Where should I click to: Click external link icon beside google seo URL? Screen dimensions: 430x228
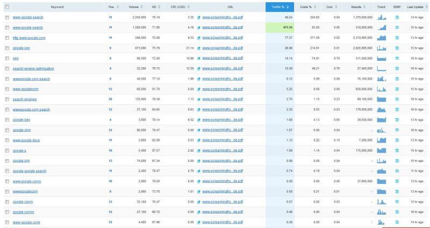click(199, 120)
